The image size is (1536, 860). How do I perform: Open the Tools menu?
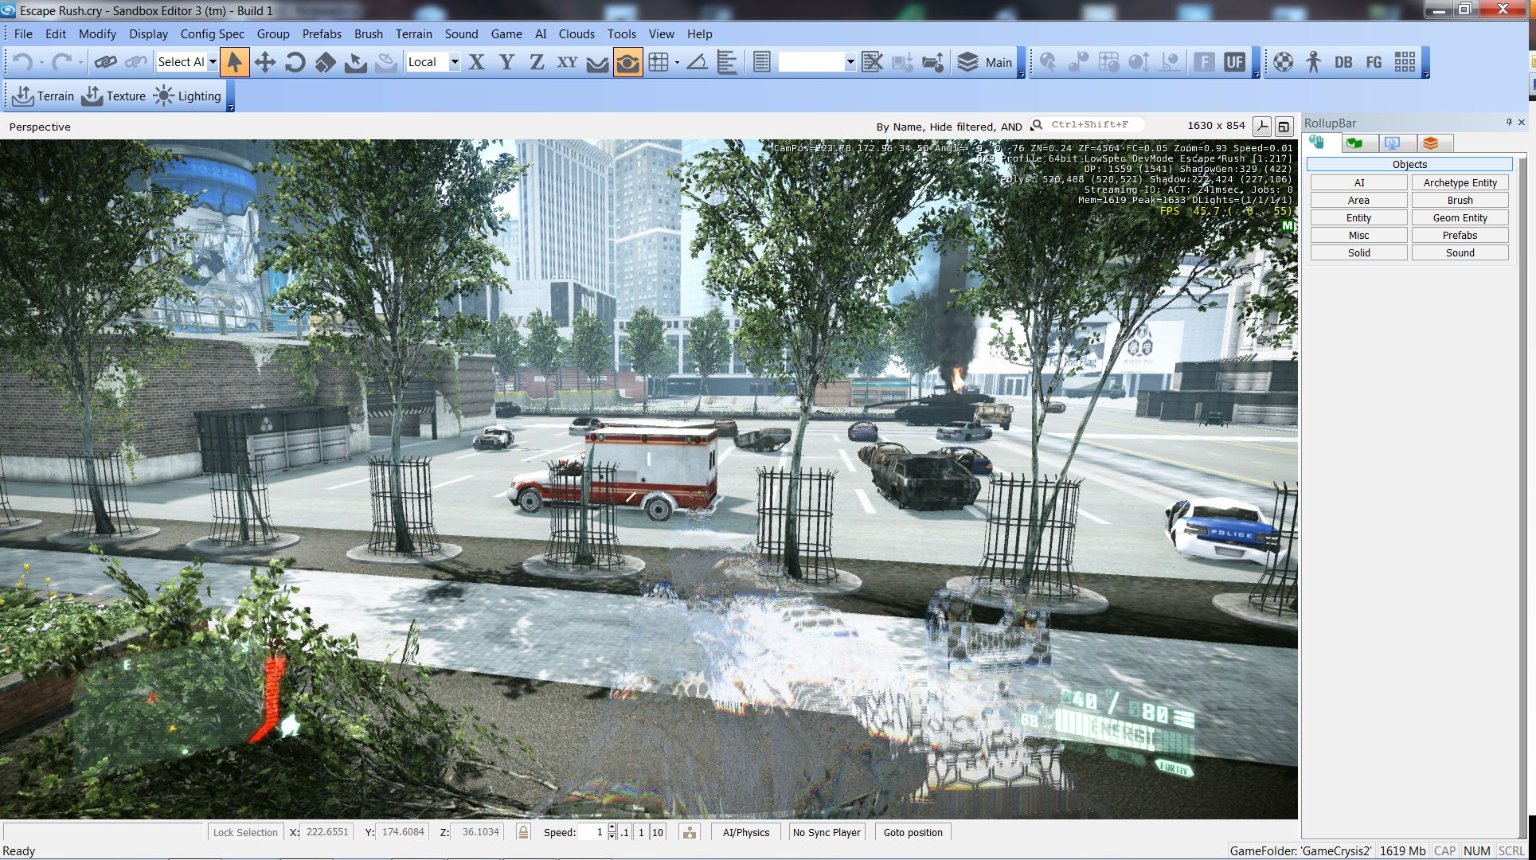(x=622, y=34)
